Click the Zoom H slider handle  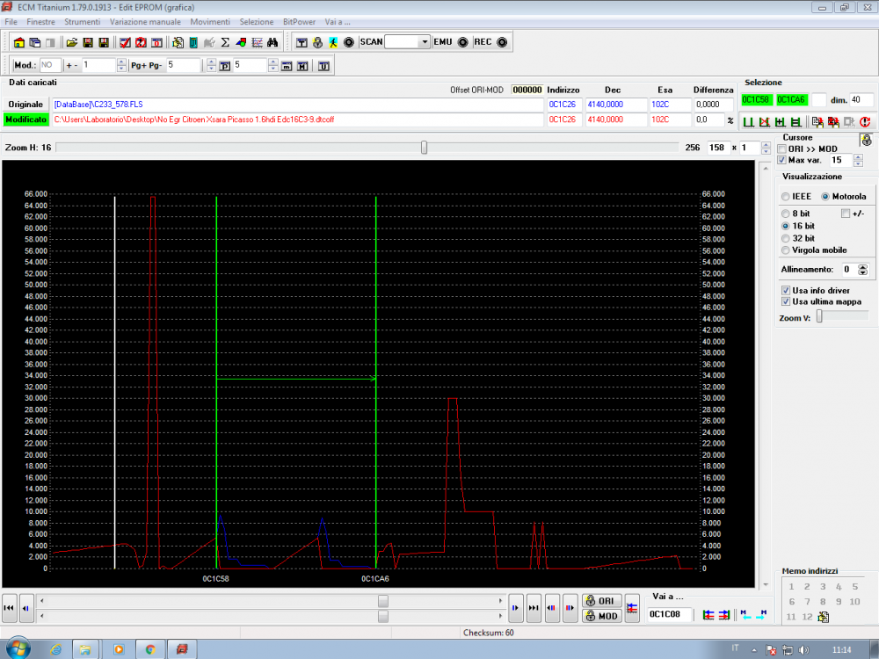424,148
